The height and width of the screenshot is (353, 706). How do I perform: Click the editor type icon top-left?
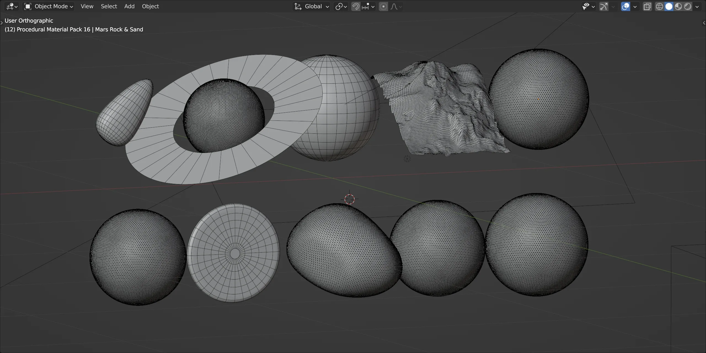tap(10, 6)
